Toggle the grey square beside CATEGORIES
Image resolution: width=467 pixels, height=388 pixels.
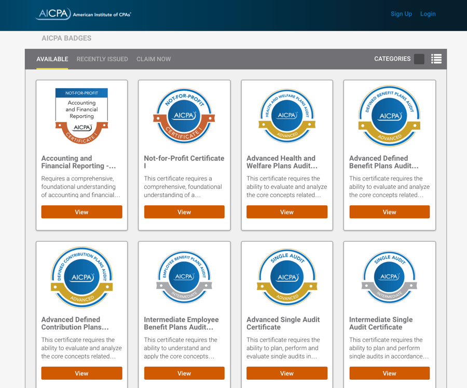pos(419,59)
